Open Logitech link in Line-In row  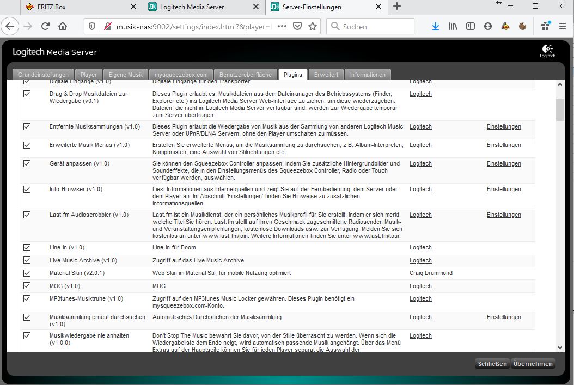point(420,247)
